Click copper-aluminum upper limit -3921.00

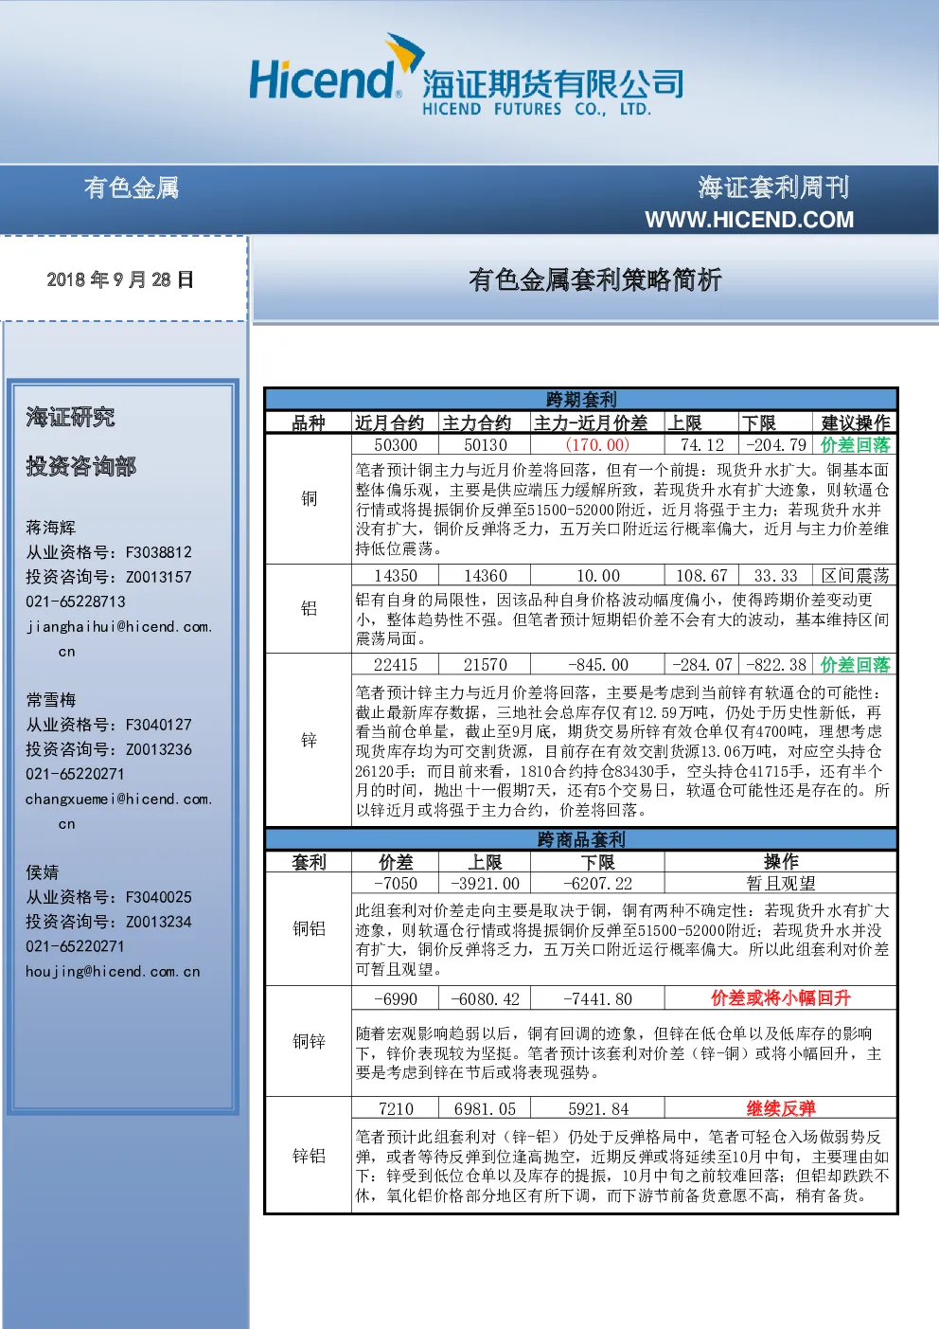pos(486,884)
